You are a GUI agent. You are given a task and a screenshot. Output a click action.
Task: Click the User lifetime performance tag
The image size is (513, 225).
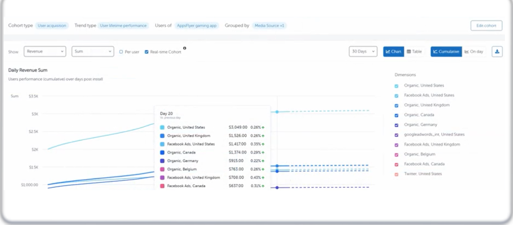point(123,25)
